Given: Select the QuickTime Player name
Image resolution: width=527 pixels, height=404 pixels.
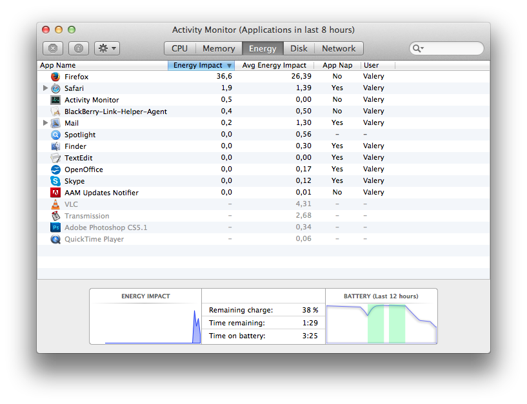Looking at the screenshot, I should tap(94, 239).
